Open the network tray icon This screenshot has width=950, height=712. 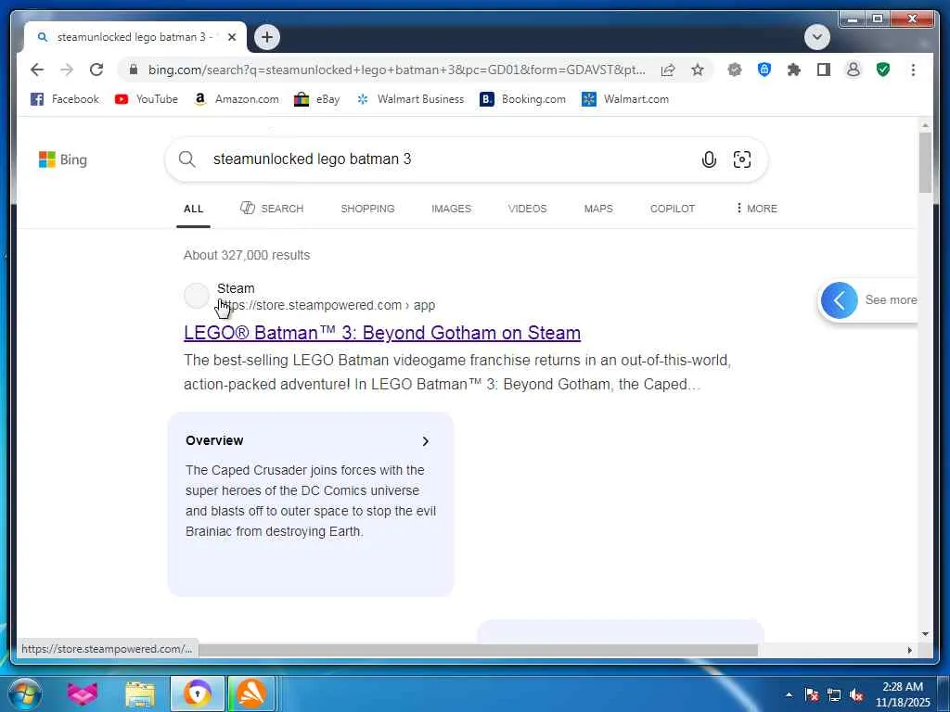pyautogui.click(x=834, y=694)
